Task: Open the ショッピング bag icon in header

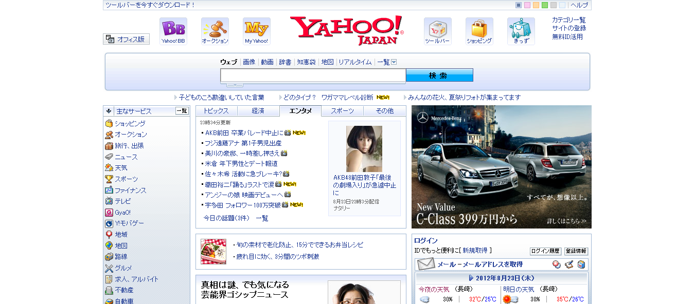Action: (479, 31)
